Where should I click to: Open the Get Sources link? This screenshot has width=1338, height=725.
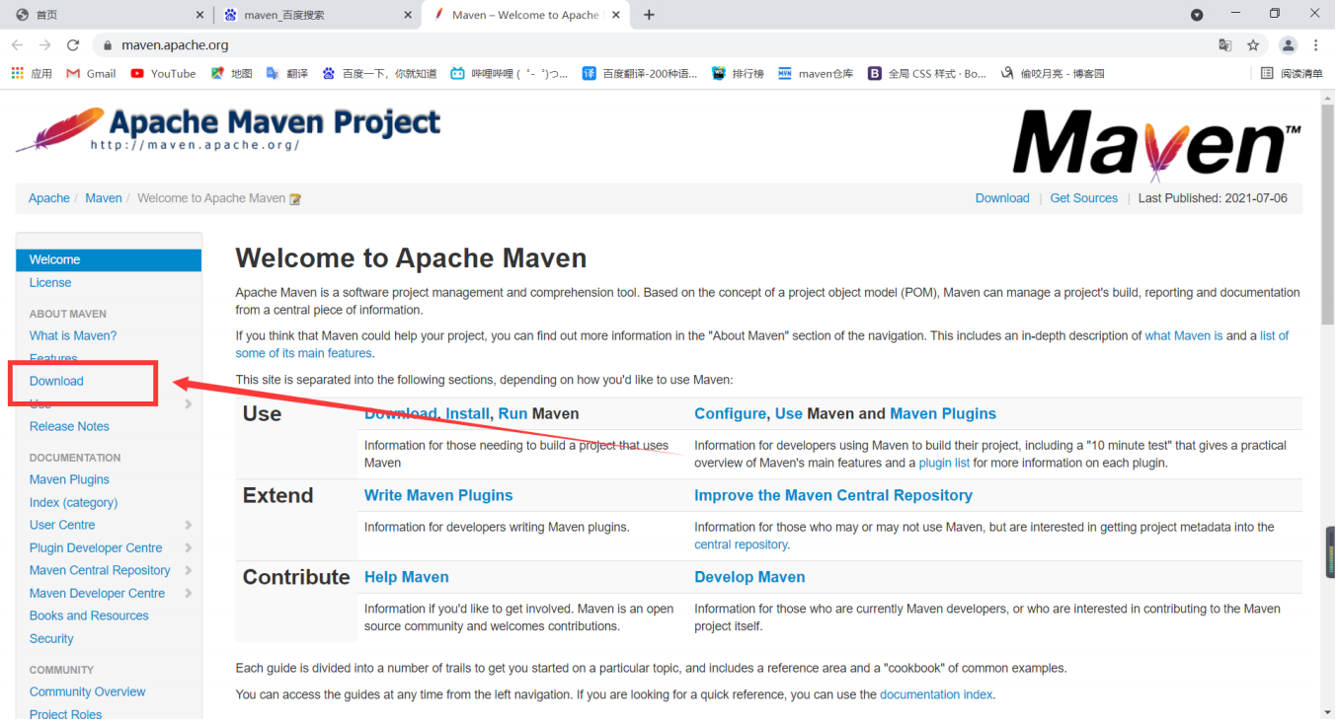(x=1084, y=198)
